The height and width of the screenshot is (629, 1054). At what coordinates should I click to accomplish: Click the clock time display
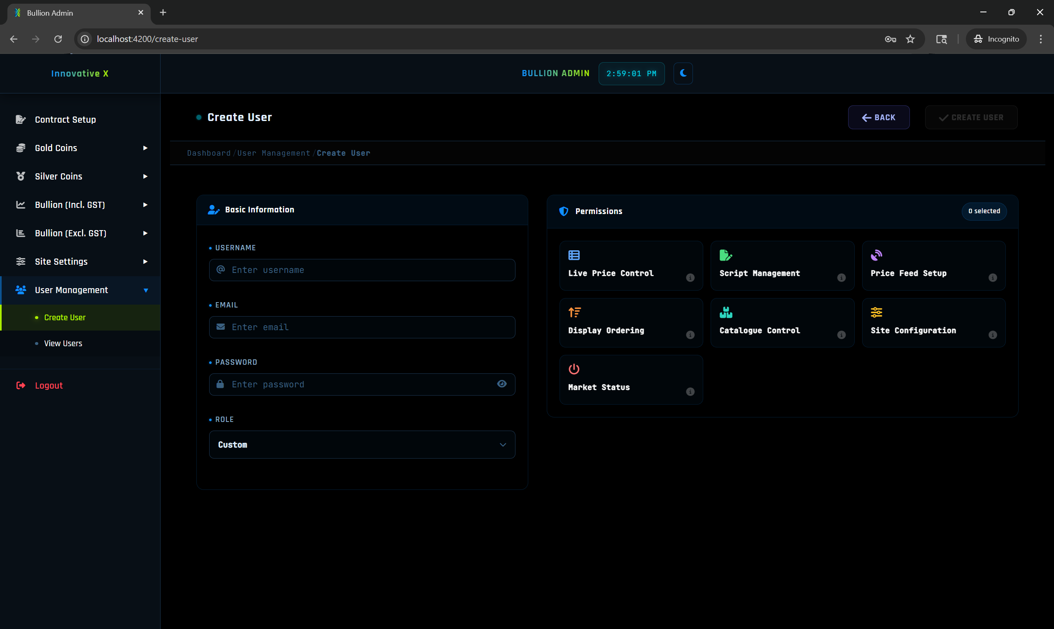pos(632,74)
